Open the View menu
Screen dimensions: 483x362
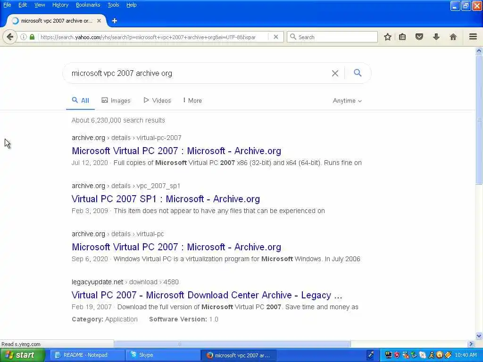coord(40,5)
